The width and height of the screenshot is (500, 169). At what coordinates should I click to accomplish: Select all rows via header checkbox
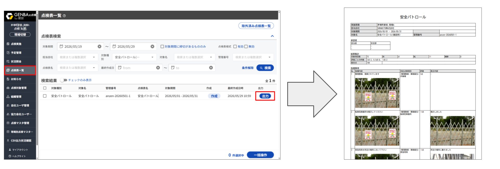tap(45, 88)
